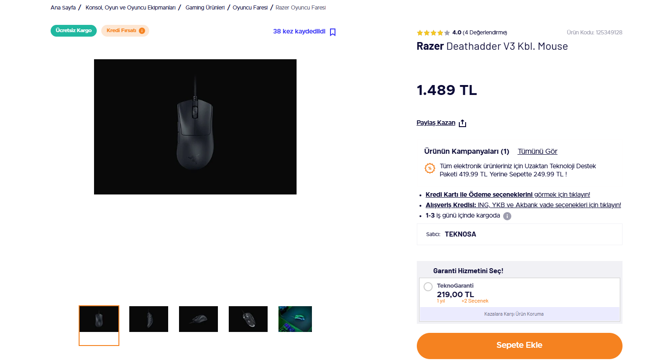
Task: Click the Ücretsiz Kargo badge
Action: 74,31
